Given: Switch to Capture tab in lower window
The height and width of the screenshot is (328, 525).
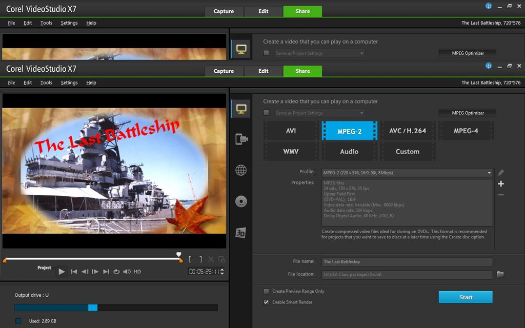Looking at the screenshot, I should point(224,71).
